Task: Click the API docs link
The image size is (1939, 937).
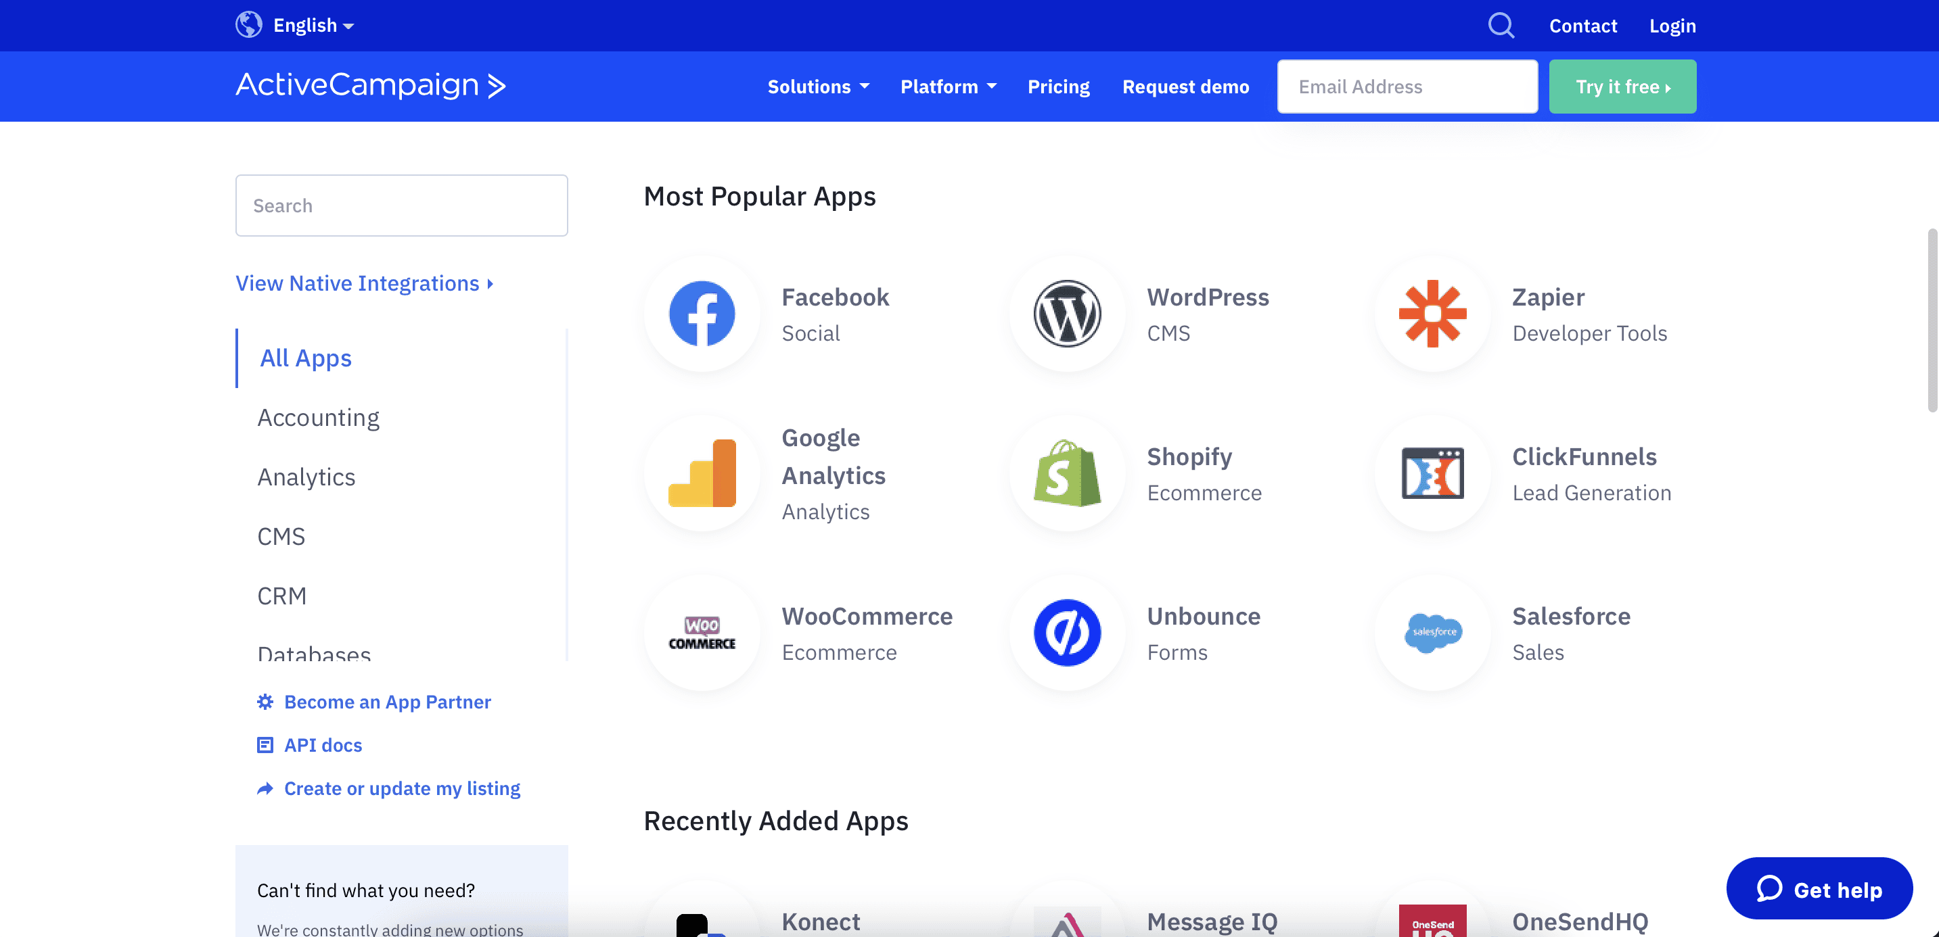Action: click(x=323, y=744)
